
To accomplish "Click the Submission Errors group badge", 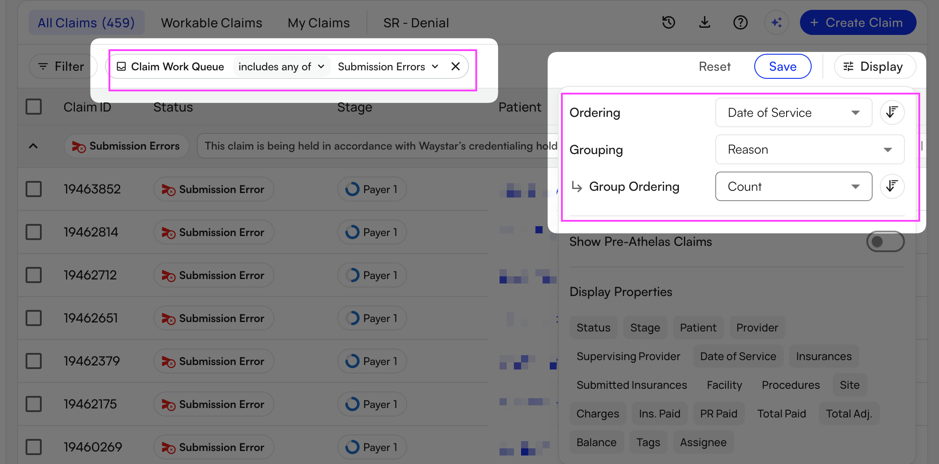I will [x=126, y=146].
